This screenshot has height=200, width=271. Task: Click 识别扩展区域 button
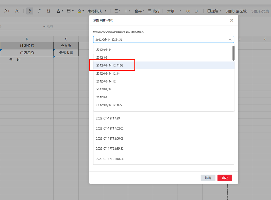coord(236,11)
